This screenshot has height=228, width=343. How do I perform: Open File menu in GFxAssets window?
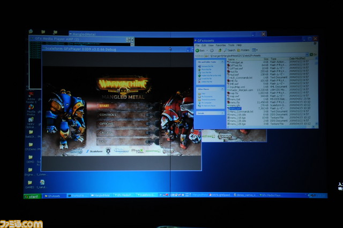point(197,45)
